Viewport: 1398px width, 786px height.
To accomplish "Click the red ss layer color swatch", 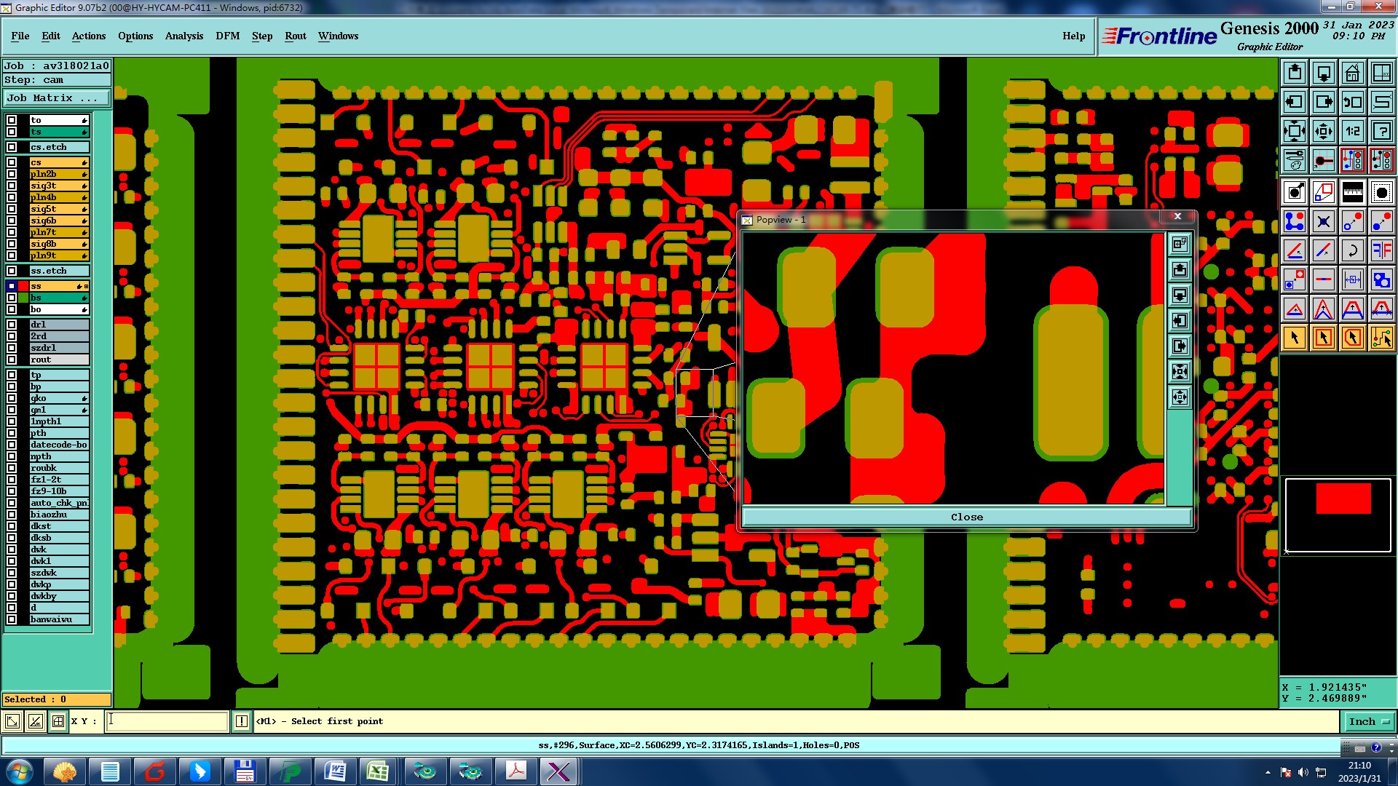I will coord(23,286).
